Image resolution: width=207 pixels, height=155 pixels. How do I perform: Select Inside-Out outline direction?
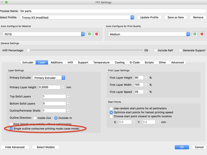click(x=35, y=118)
